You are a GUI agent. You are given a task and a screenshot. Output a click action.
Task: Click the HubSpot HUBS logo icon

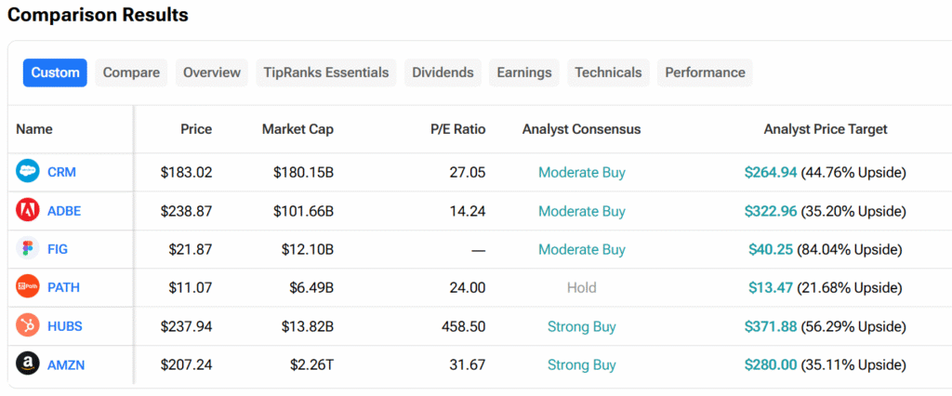[x=28, y=326]
